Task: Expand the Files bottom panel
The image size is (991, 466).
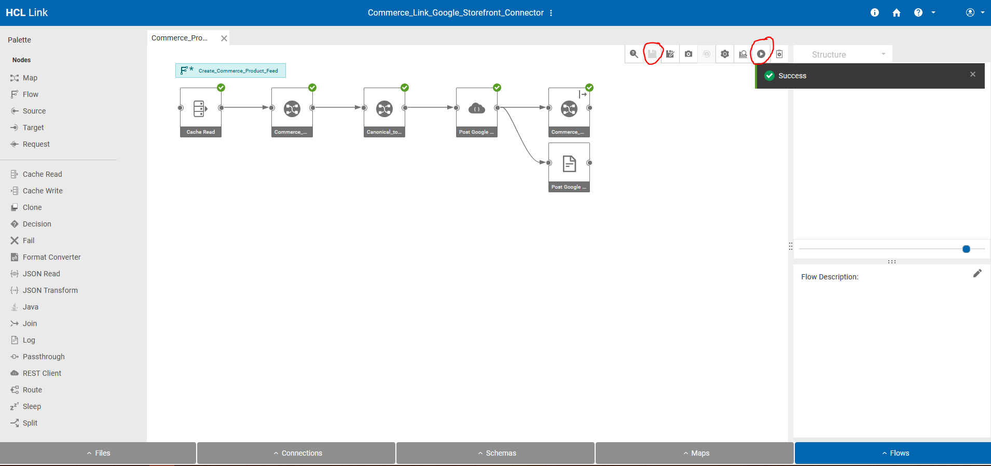Action: click(98, 453)
